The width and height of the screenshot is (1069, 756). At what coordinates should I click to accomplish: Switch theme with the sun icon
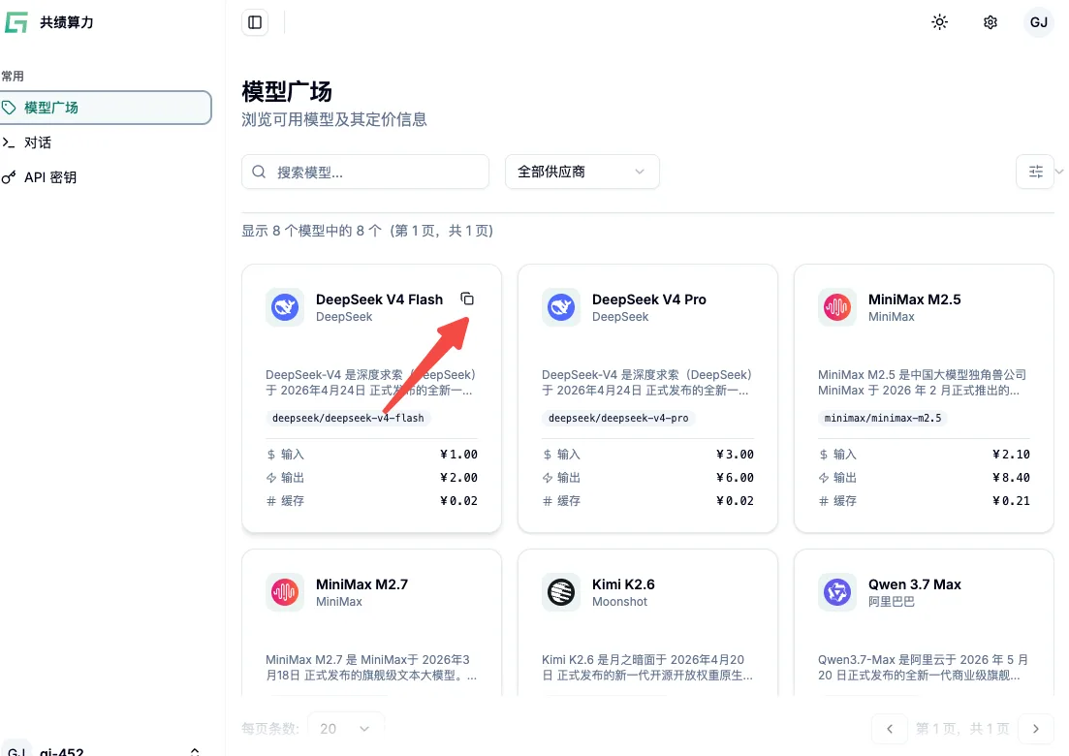(939, 22)
